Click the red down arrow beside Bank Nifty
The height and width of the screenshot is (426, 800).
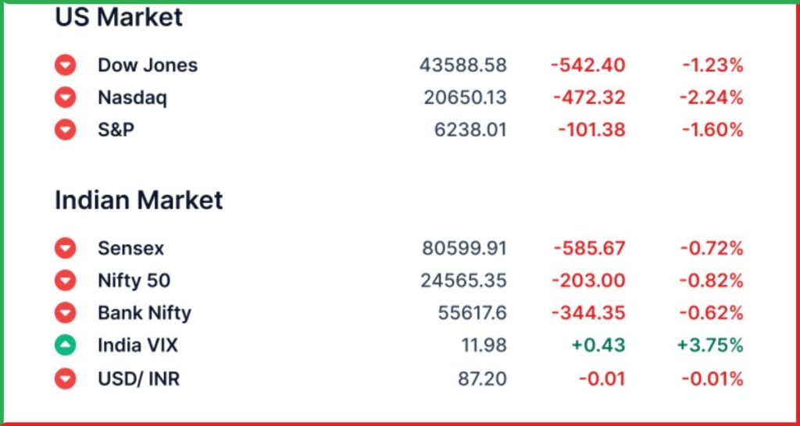click(x=66, y=312)
